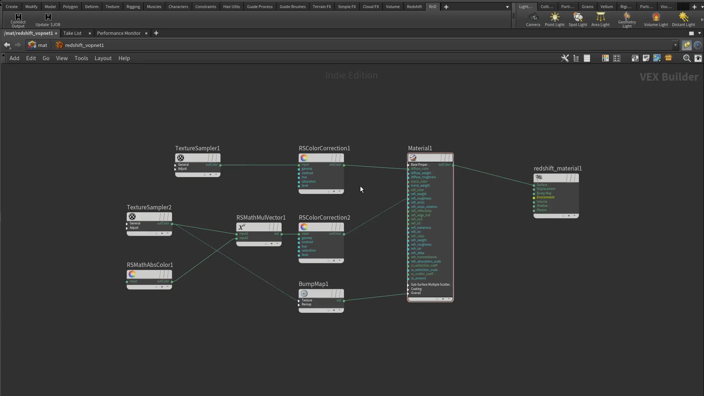Screen dimensions: 704x396
Task: Click the Connect Output shelf button
Action: [18, 20]
